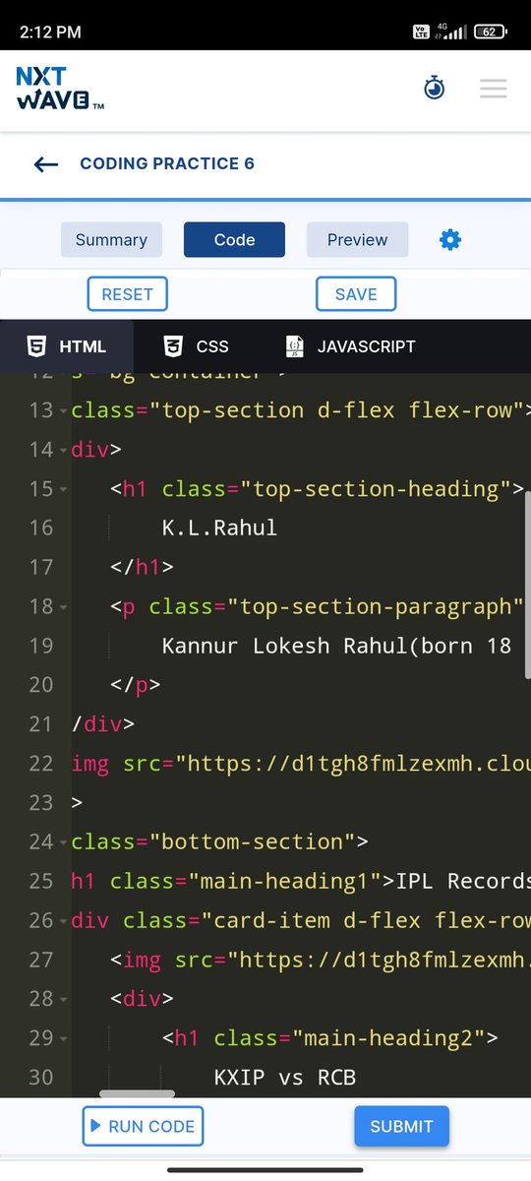Viewport: 531px width, 1181px height.
Task: Click the NxtWave logo
Action: click(60, 89)
